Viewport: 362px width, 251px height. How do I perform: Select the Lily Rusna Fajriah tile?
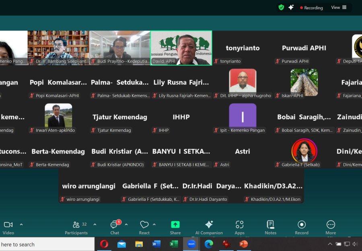tap(181, 82)
